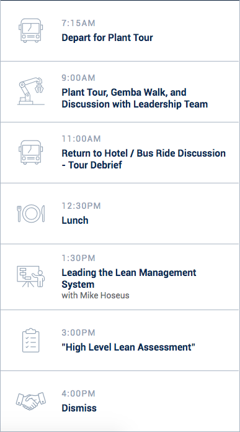Click the robot arm plant tour icon
This screenshot has height=432, width=240.
click(31, 91)
